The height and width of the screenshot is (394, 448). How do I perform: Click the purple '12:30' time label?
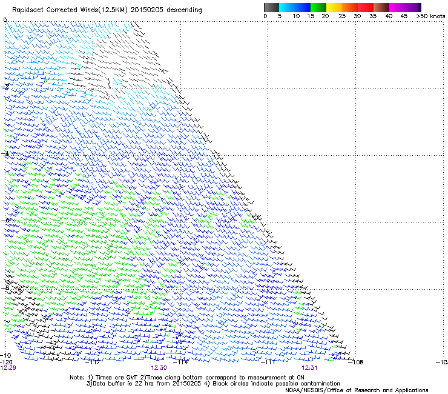point(159,368)
